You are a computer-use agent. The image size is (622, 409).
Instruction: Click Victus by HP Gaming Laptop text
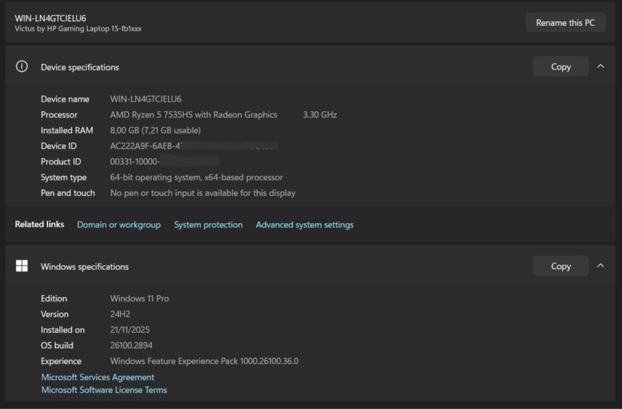(78, 29)
